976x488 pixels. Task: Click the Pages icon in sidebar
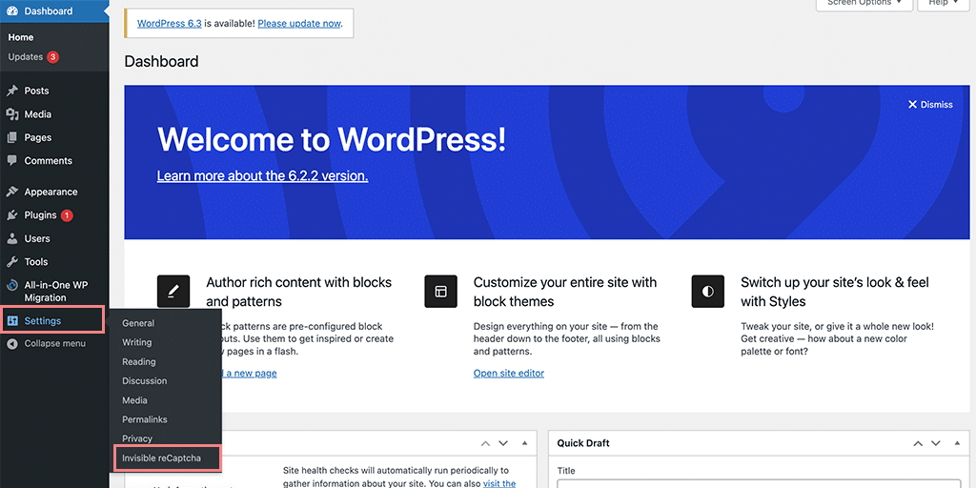coord(12,137)
